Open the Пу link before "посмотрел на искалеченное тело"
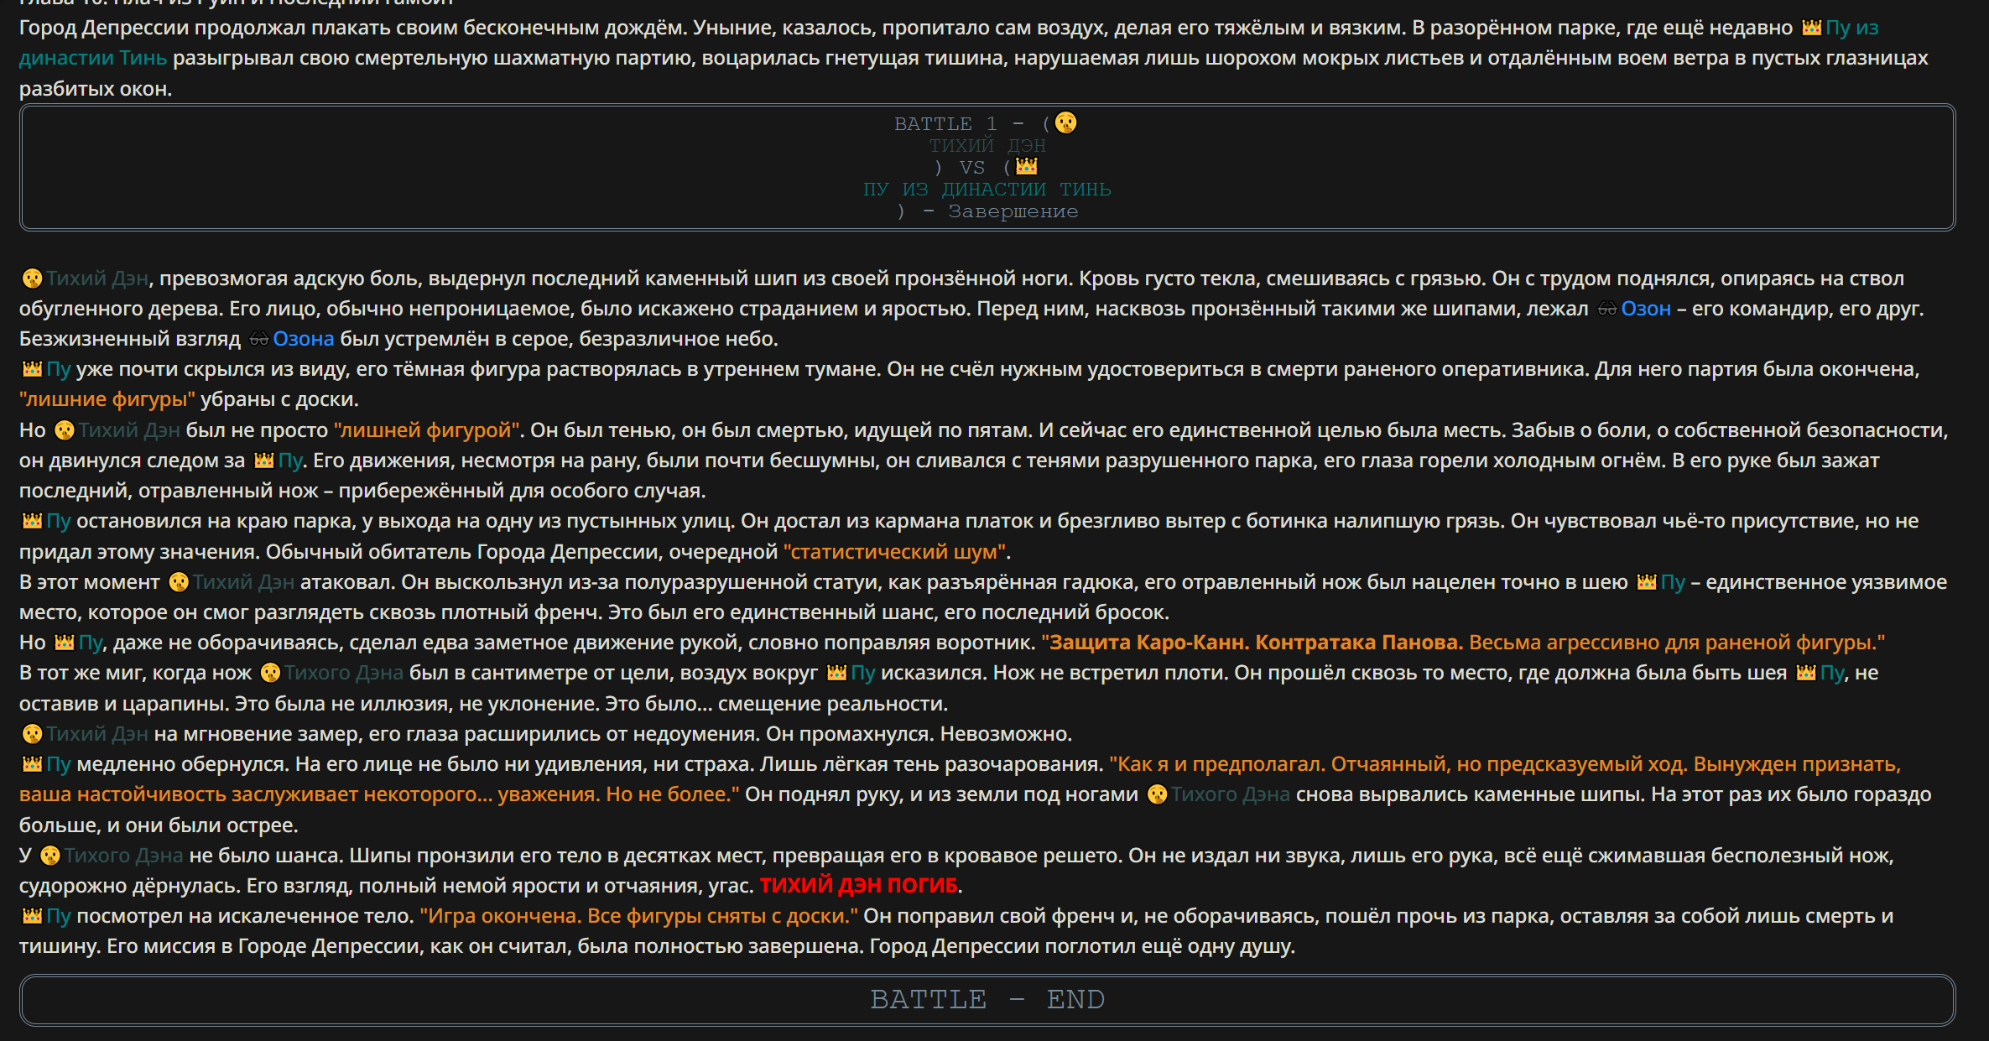The width and height of the screenshot is (1989, 1041). tap(59, 916)
